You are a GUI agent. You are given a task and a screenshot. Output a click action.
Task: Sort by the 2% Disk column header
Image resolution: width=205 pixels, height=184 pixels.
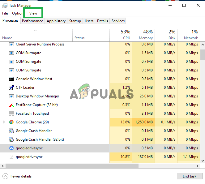click(x=166, y=35)
